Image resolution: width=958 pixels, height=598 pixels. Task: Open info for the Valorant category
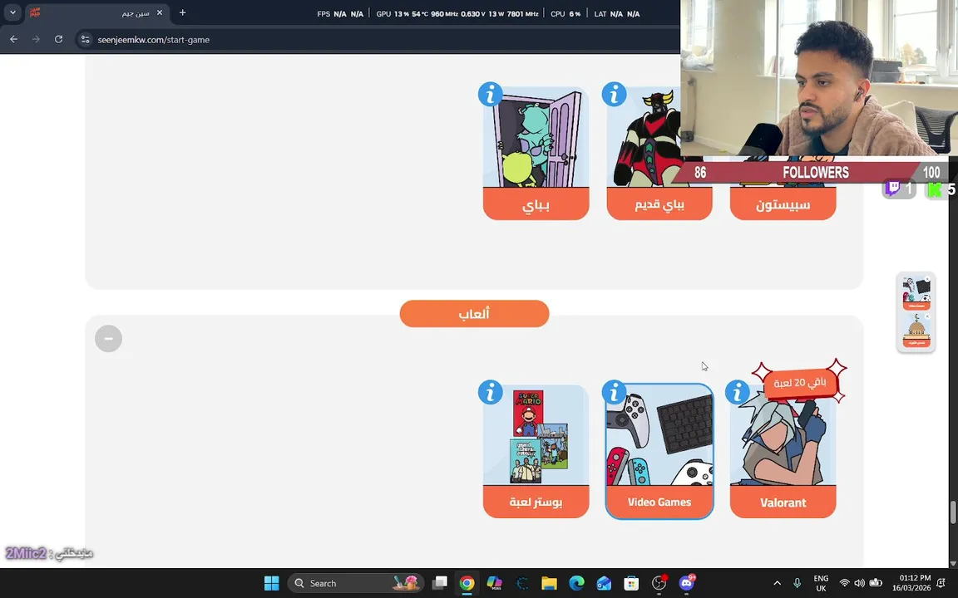tap(738, 392)
